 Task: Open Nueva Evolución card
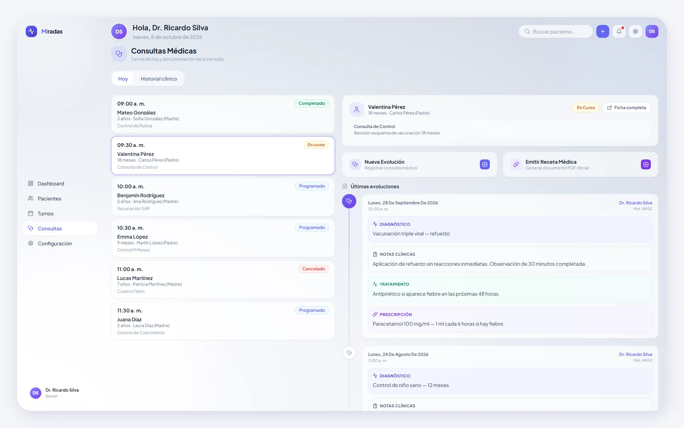click(x=420, y=164)
